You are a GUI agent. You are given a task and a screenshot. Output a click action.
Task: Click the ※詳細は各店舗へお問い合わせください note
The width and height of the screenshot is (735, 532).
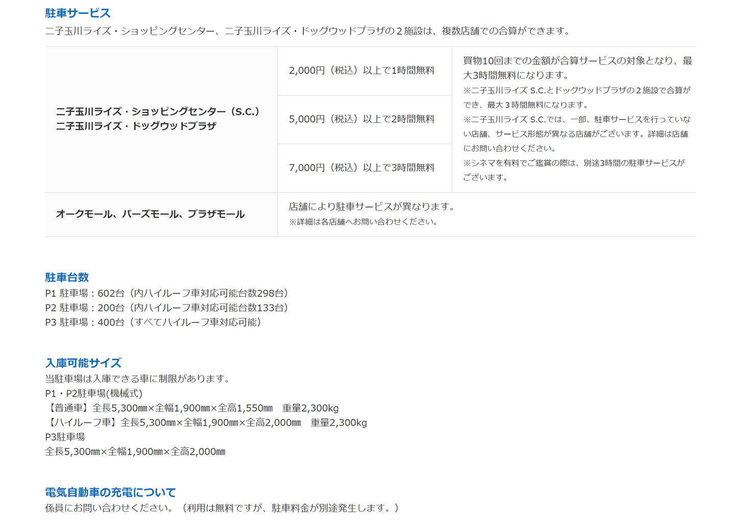pos(363,222)
